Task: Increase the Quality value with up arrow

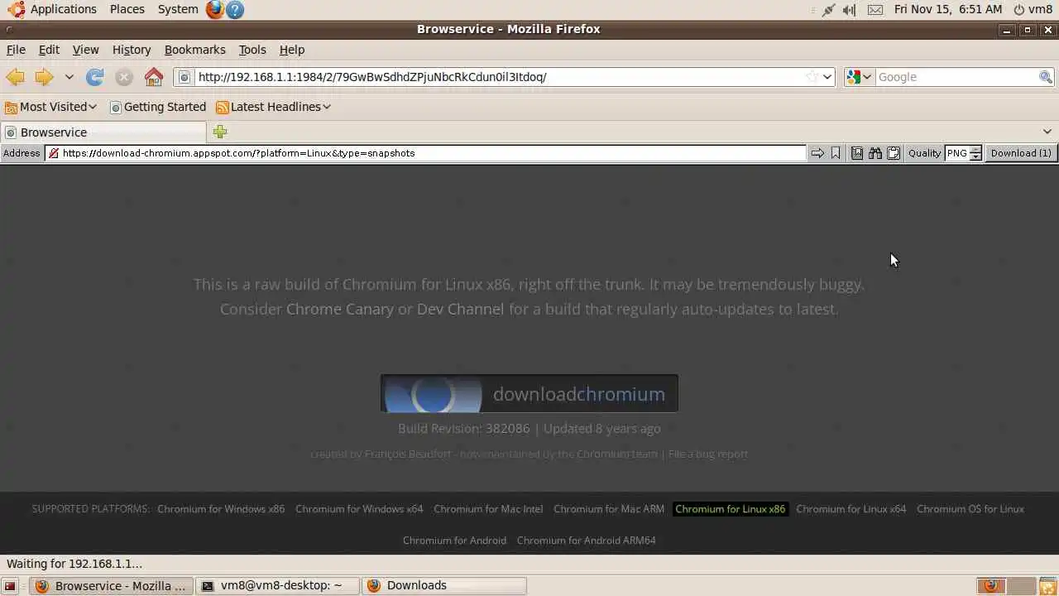Action: coord(975,150)
